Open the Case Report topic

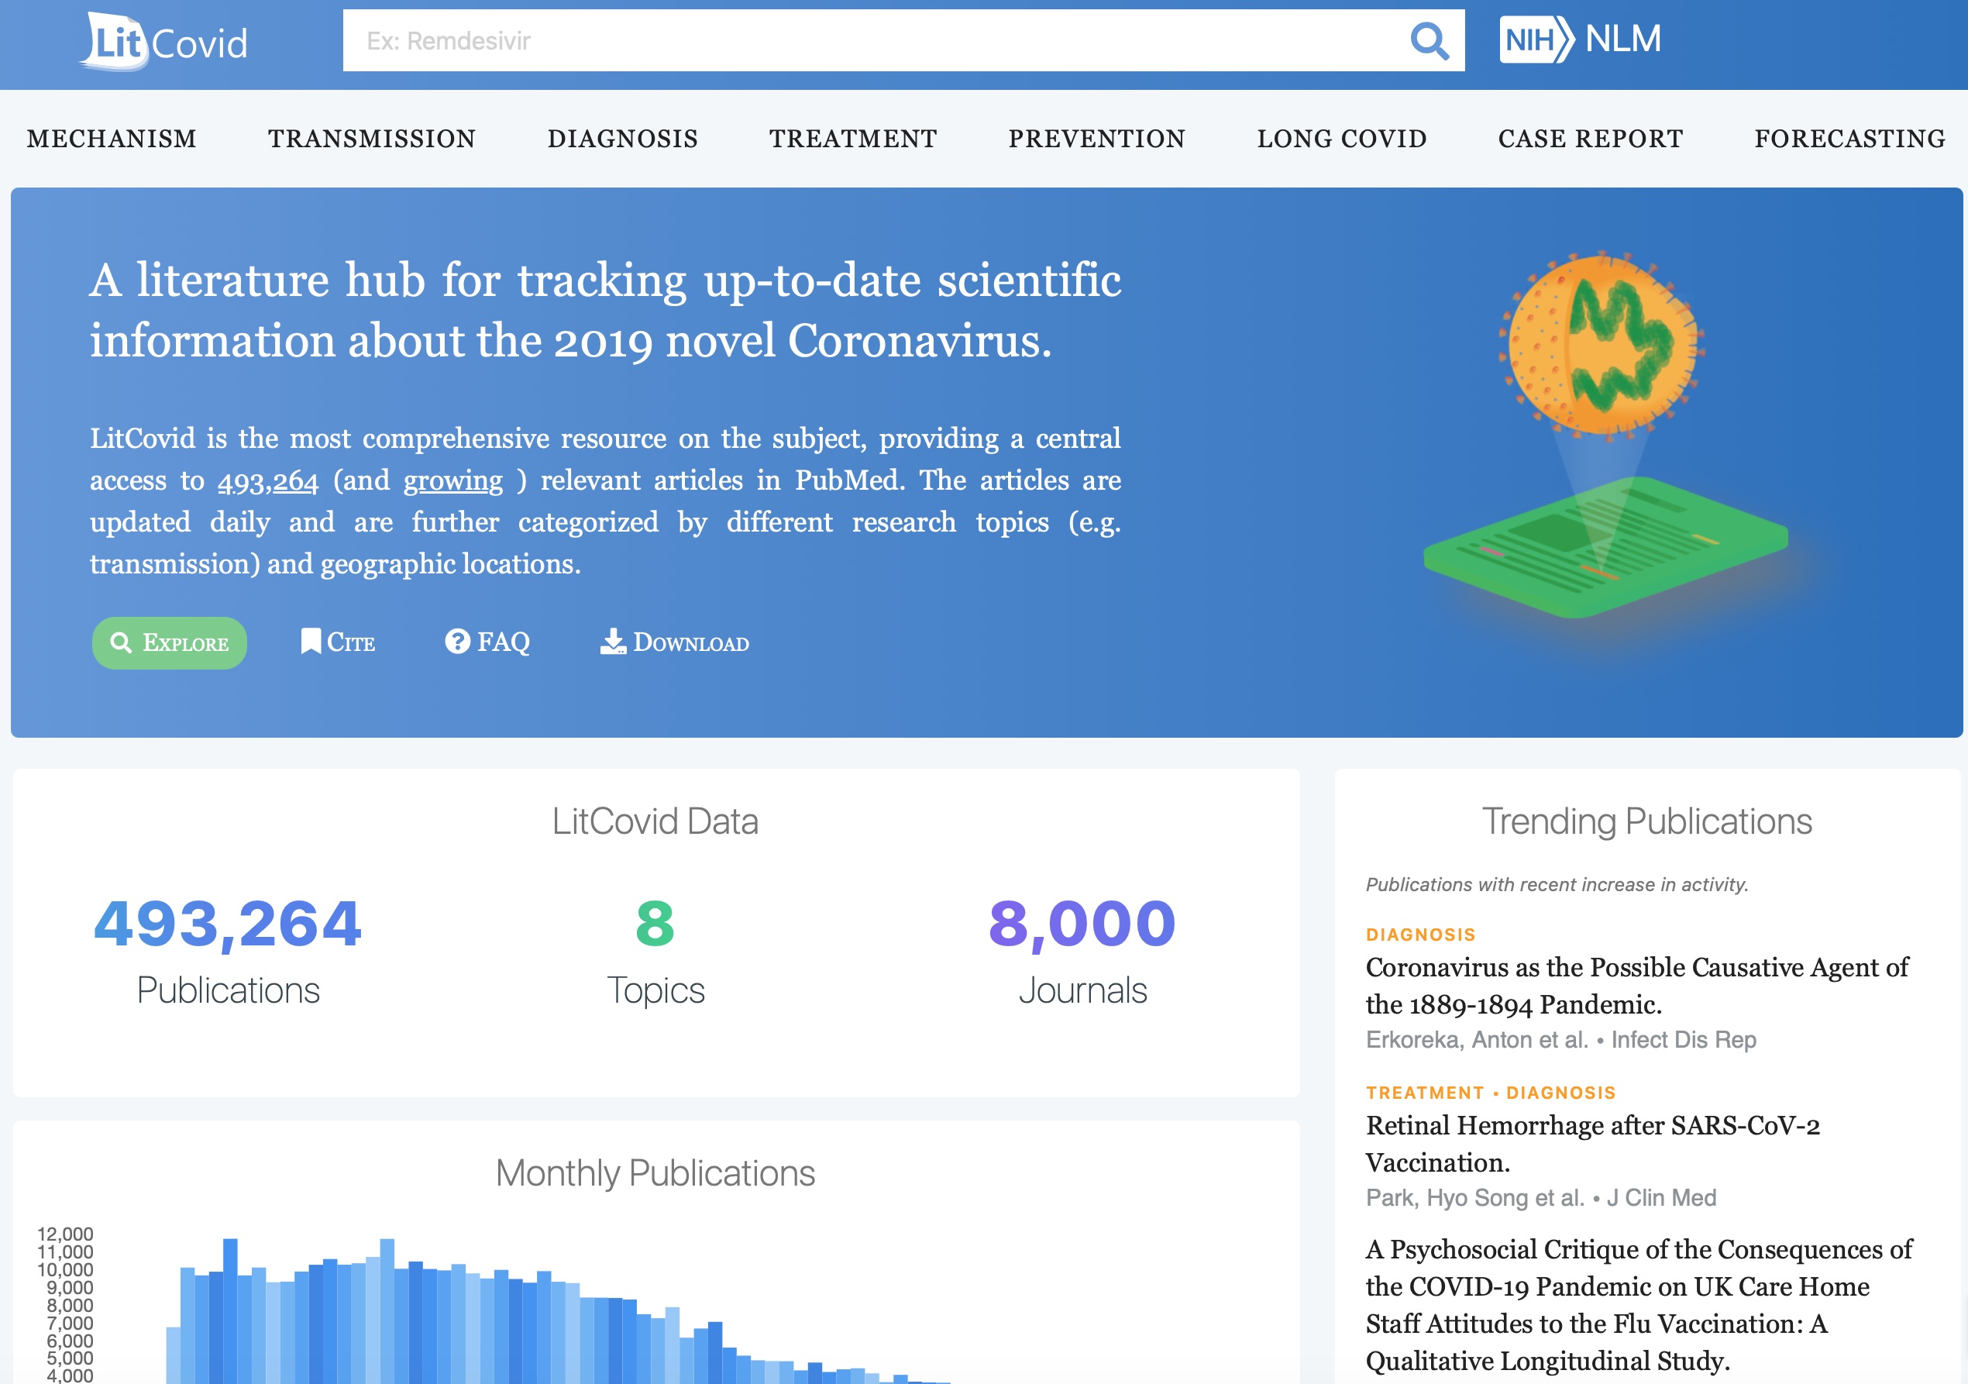pyautogui.click(x=1590, y=138)
